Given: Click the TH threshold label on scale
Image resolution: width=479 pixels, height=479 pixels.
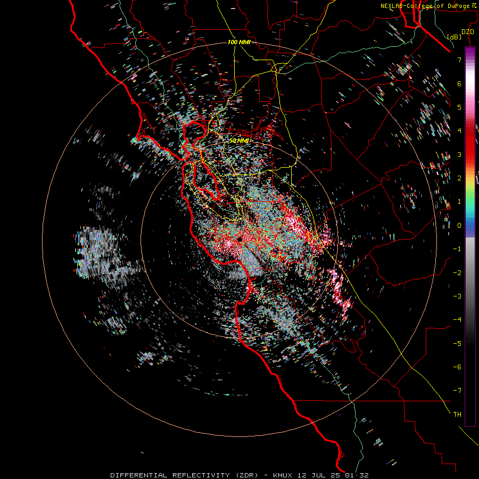Looking at the screenshot, I should click(457, 415).
